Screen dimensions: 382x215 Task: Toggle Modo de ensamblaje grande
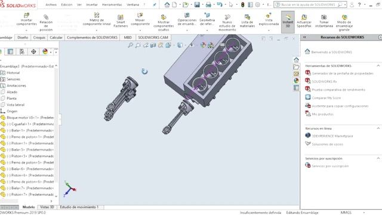[x=344, y=23]
